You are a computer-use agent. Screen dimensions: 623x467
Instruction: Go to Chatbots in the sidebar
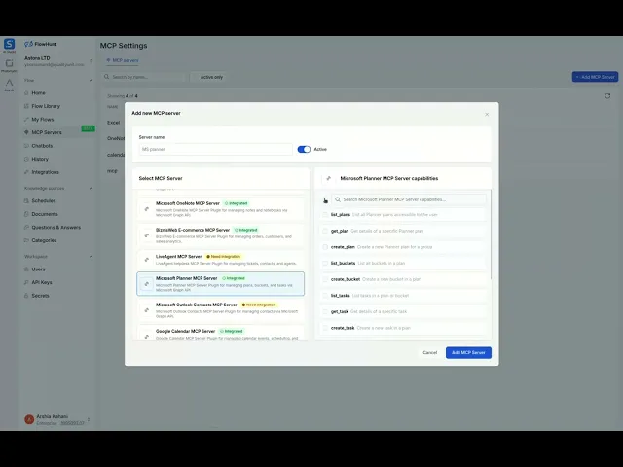coord(42,146)
